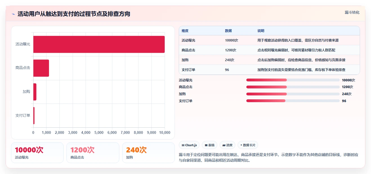This screenshot has width=371, height=174.
Task: Click the 10000次 活动曝光 data card
Action: pyautogui.click(x=37, y=153)
